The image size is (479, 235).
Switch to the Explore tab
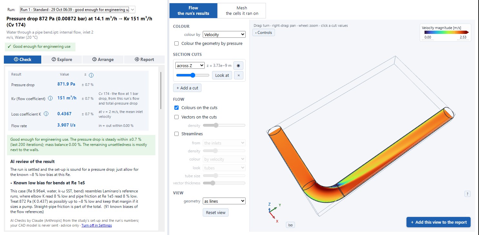point(62,59)
